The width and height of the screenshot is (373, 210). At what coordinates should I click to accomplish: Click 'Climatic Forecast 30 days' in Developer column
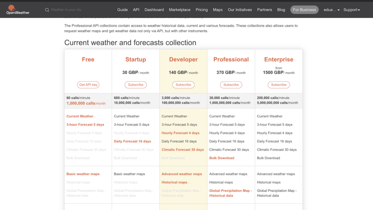pos(183,150)
